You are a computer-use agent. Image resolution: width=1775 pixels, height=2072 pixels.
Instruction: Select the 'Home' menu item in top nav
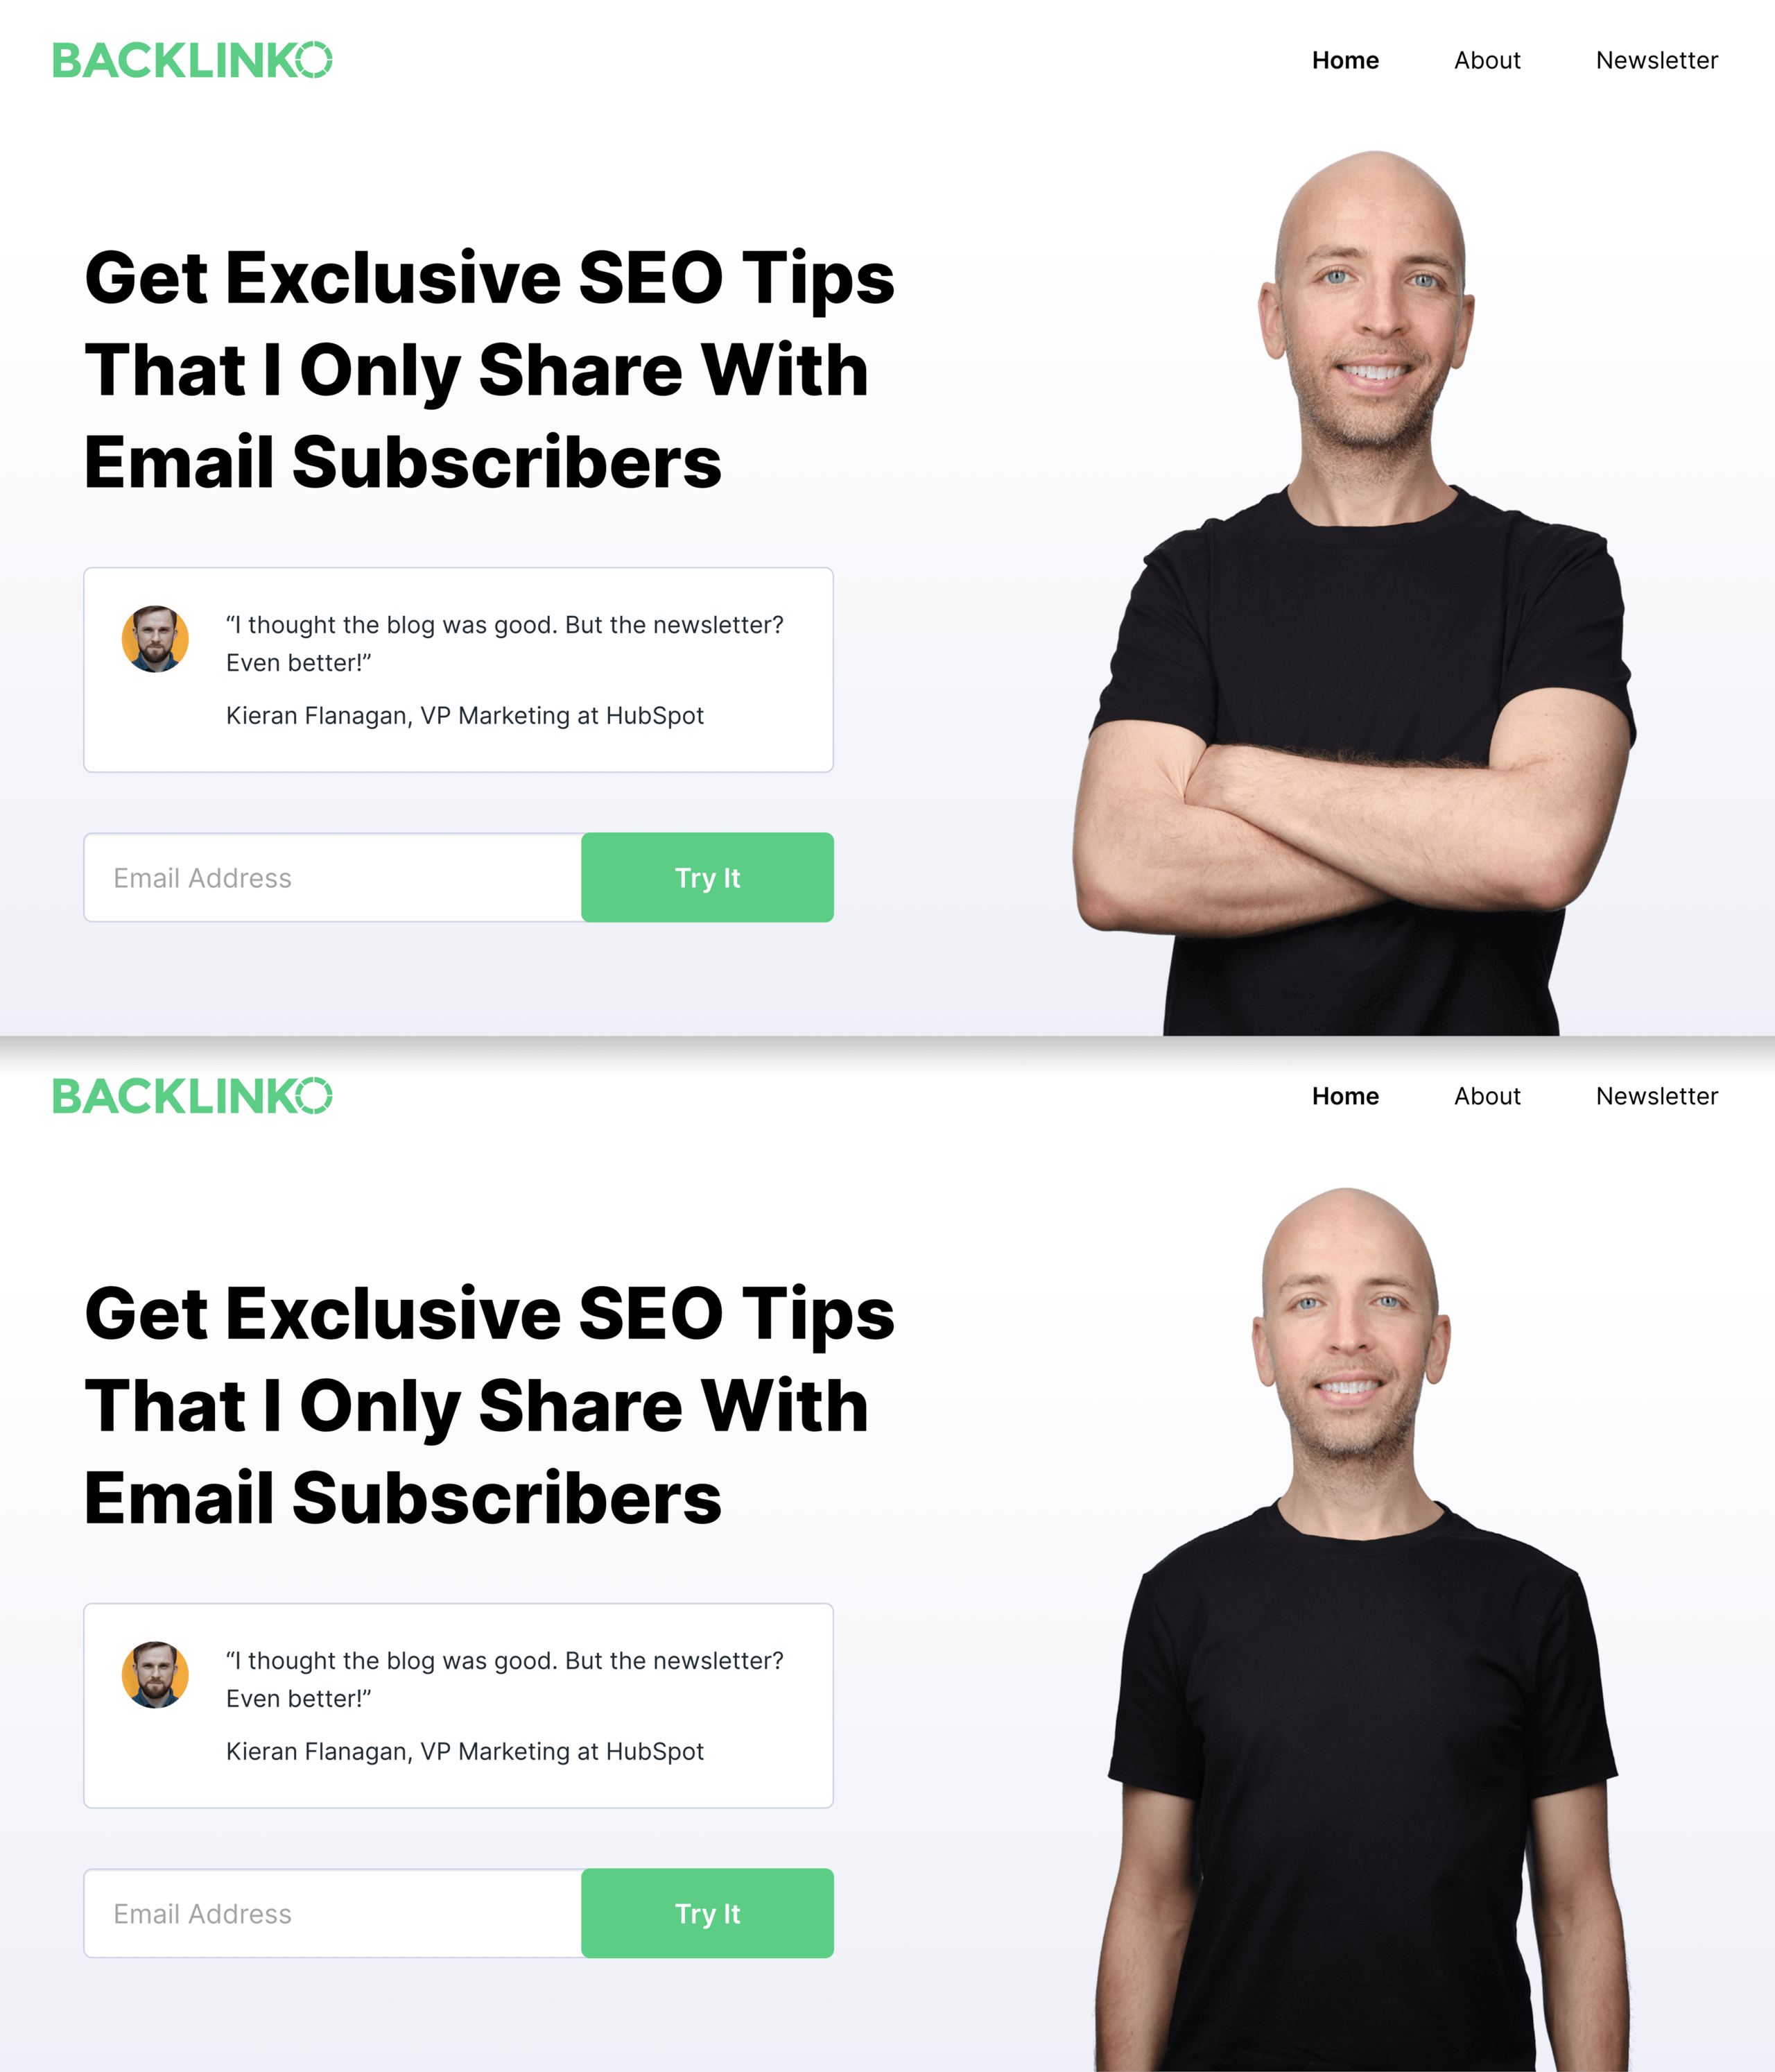1345,60
